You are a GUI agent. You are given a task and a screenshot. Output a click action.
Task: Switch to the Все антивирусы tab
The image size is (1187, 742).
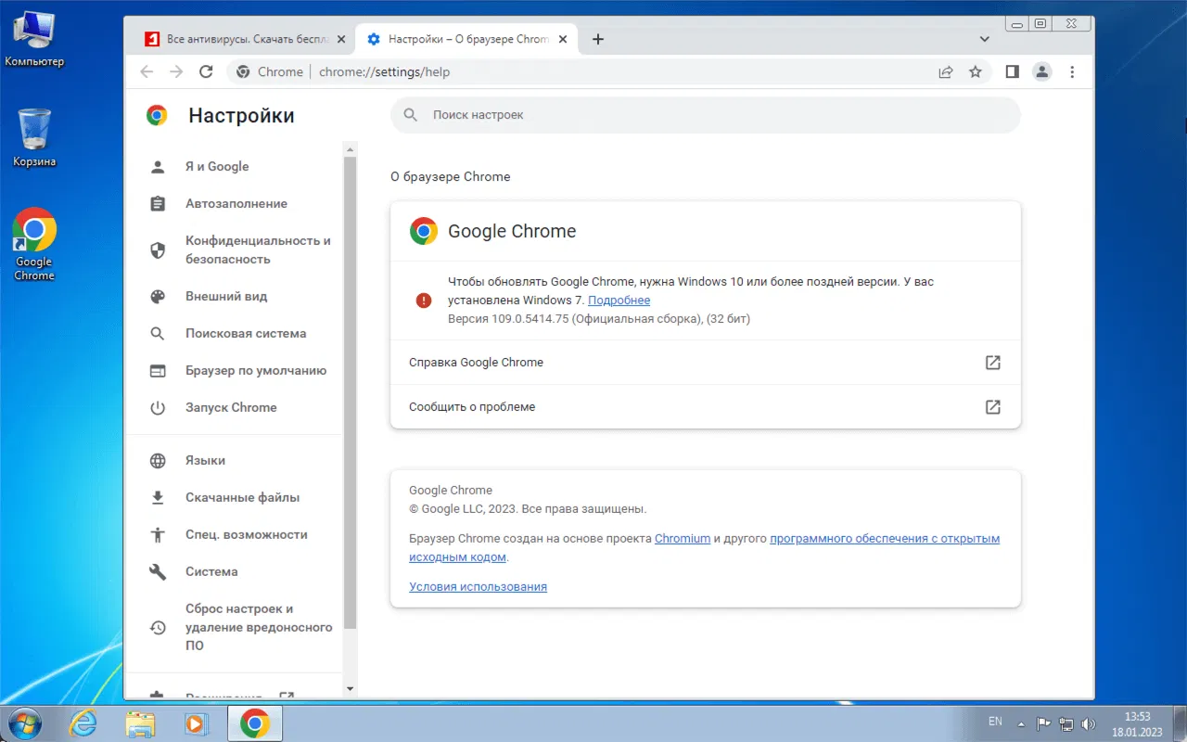click(244, 39)
